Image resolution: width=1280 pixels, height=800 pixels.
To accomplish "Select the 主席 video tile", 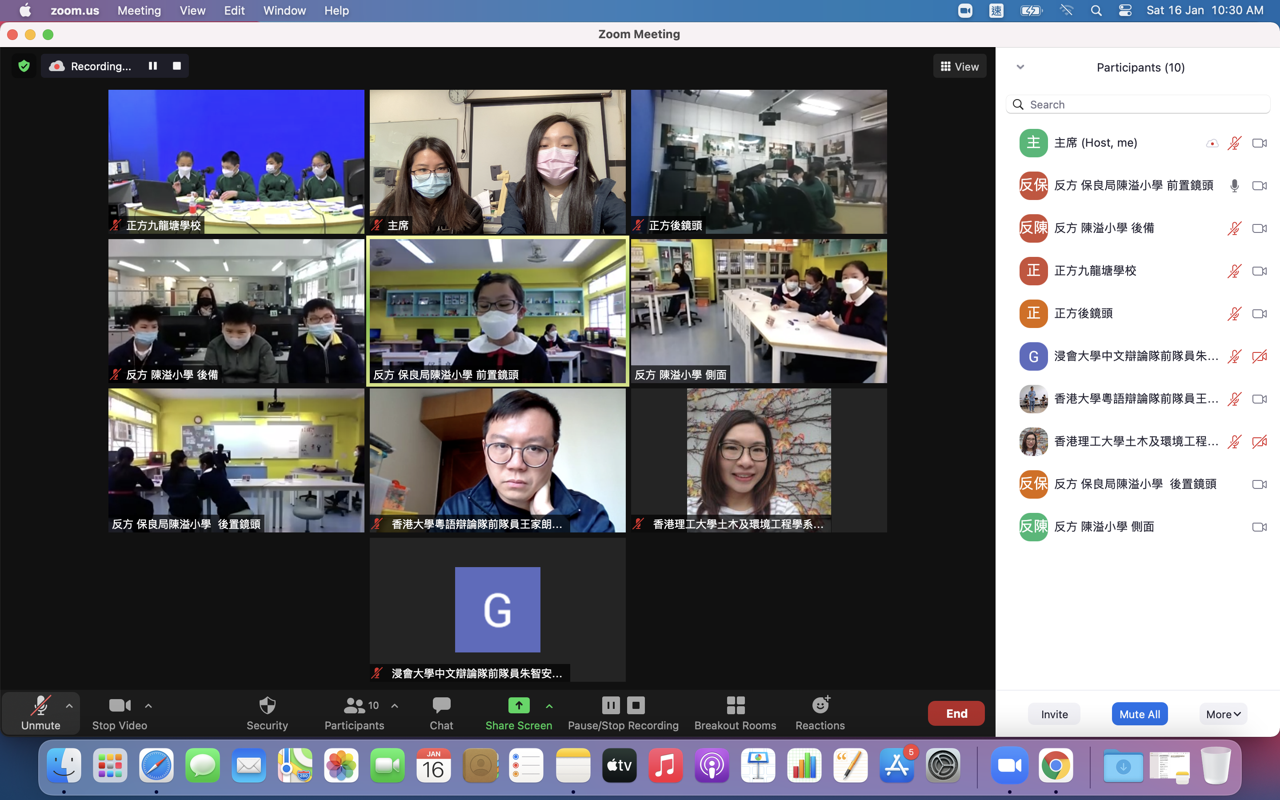I will (498, 161).
